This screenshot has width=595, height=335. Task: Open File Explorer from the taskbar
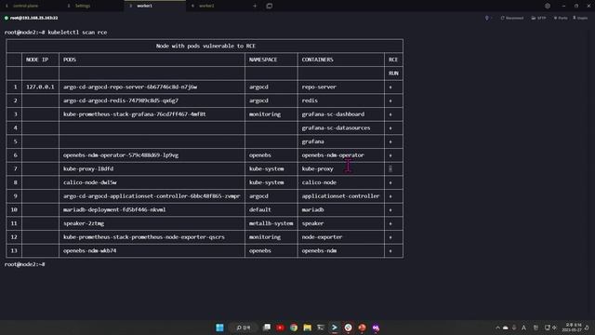[x=308, y=328]
